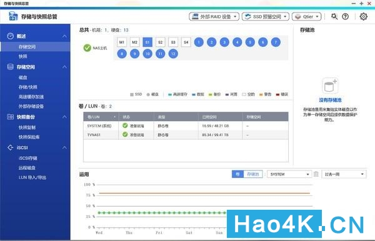Select disk circle number 11
The width and height of the screenshot is (375, 241).
(160, 54)
